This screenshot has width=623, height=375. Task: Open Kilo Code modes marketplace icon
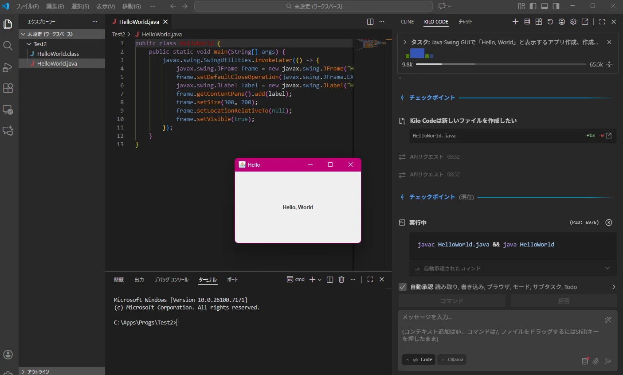pos(539,22)
